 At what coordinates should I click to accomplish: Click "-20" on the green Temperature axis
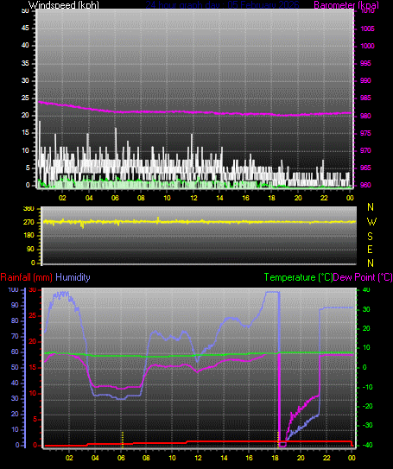(367, 406)
